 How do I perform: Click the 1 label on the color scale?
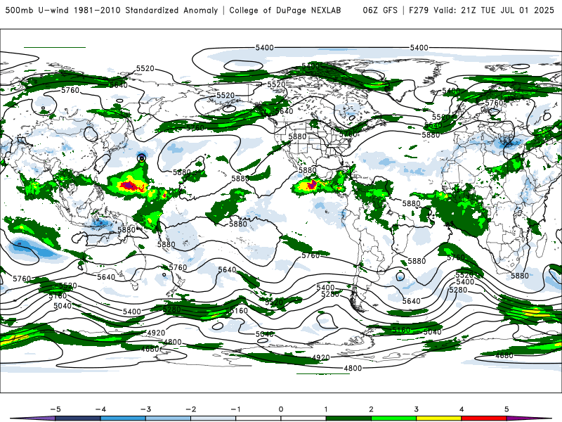326,409
